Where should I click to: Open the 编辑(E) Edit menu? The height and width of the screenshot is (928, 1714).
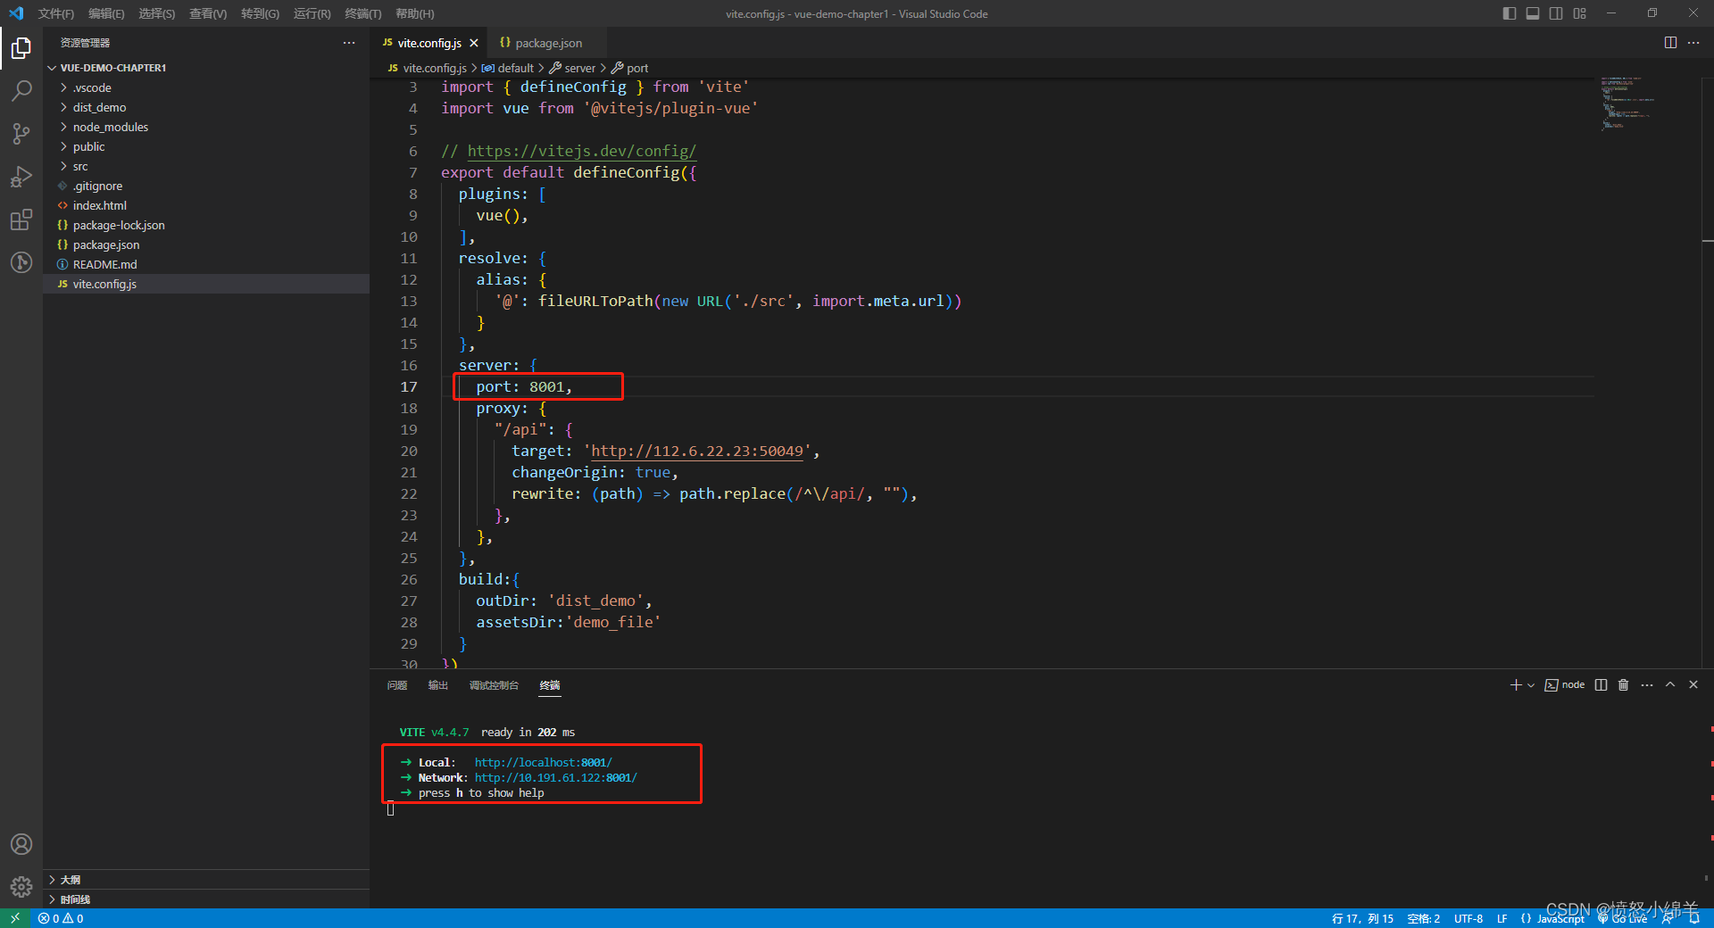(106, 13)
